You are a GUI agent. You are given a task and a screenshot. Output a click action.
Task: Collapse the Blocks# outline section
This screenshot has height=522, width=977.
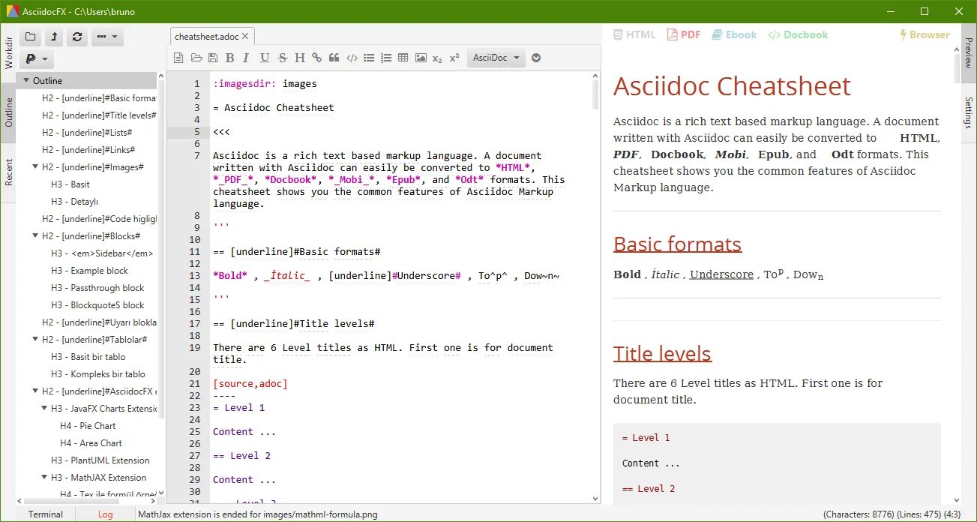point(35,235)
